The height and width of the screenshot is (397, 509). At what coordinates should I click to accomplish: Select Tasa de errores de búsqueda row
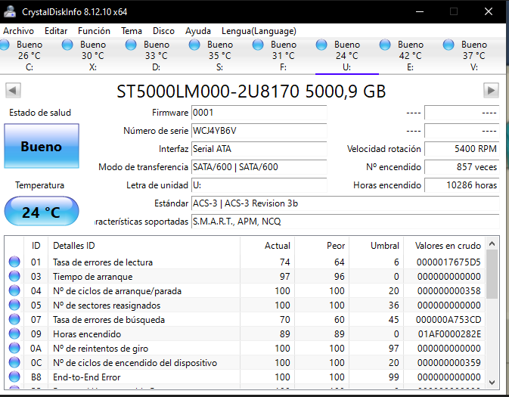pos(245,319)
